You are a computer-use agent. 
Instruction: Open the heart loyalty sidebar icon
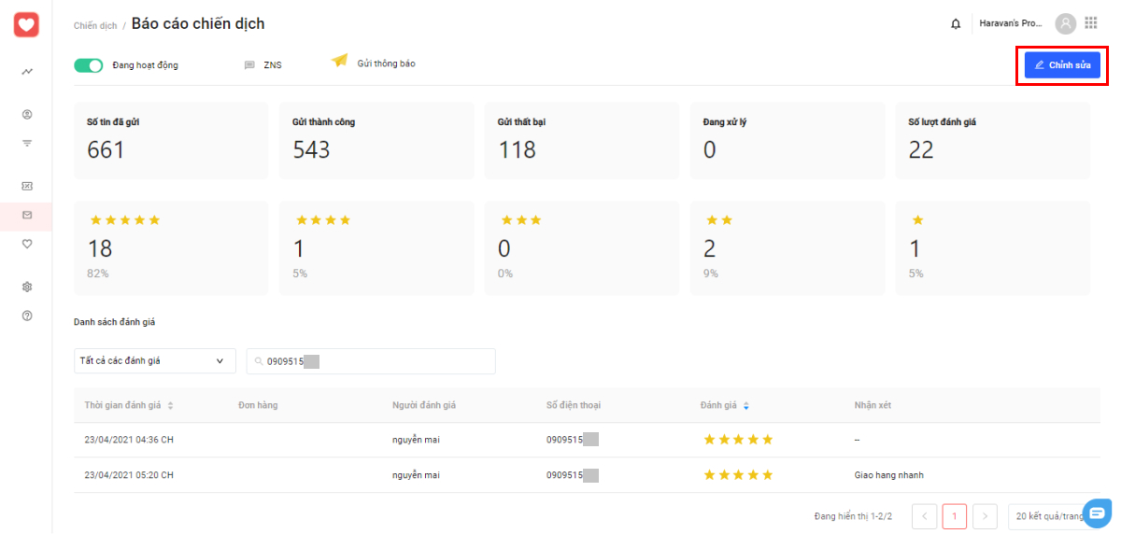click(x=27, y=244)
